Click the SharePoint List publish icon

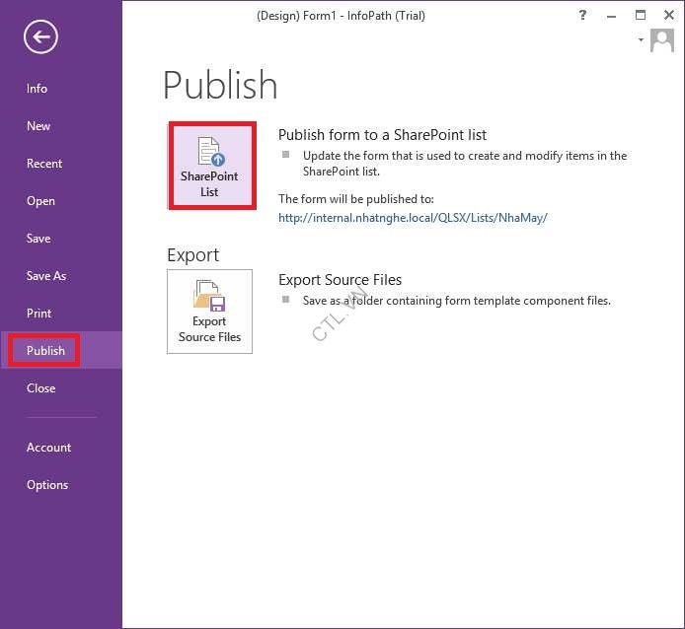coord(210,166)
